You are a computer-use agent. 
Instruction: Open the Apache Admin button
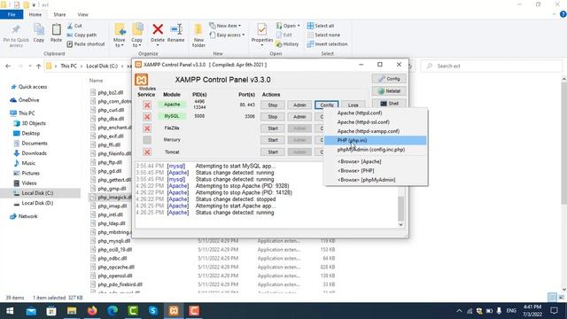pyautogui.click(x=299, y=105)
